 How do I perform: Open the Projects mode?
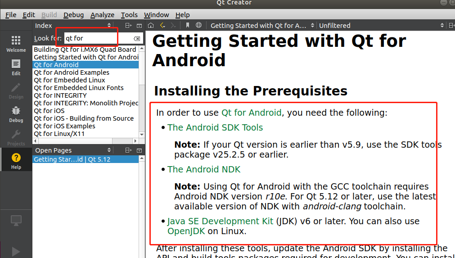click(16, 138)
